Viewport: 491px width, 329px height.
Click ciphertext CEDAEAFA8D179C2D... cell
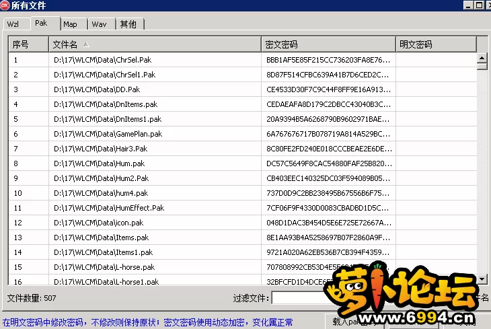pyautogui.click(x=328, y=104)
